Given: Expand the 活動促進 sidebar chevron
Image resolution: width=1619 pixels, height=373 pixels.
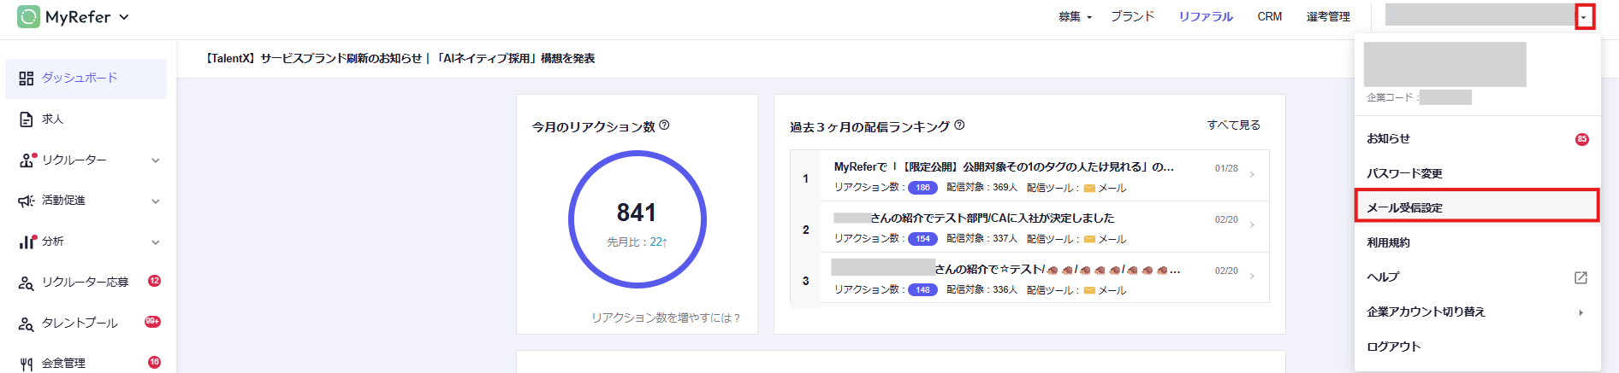Looking at the screenshot, I should coord(156,201).
